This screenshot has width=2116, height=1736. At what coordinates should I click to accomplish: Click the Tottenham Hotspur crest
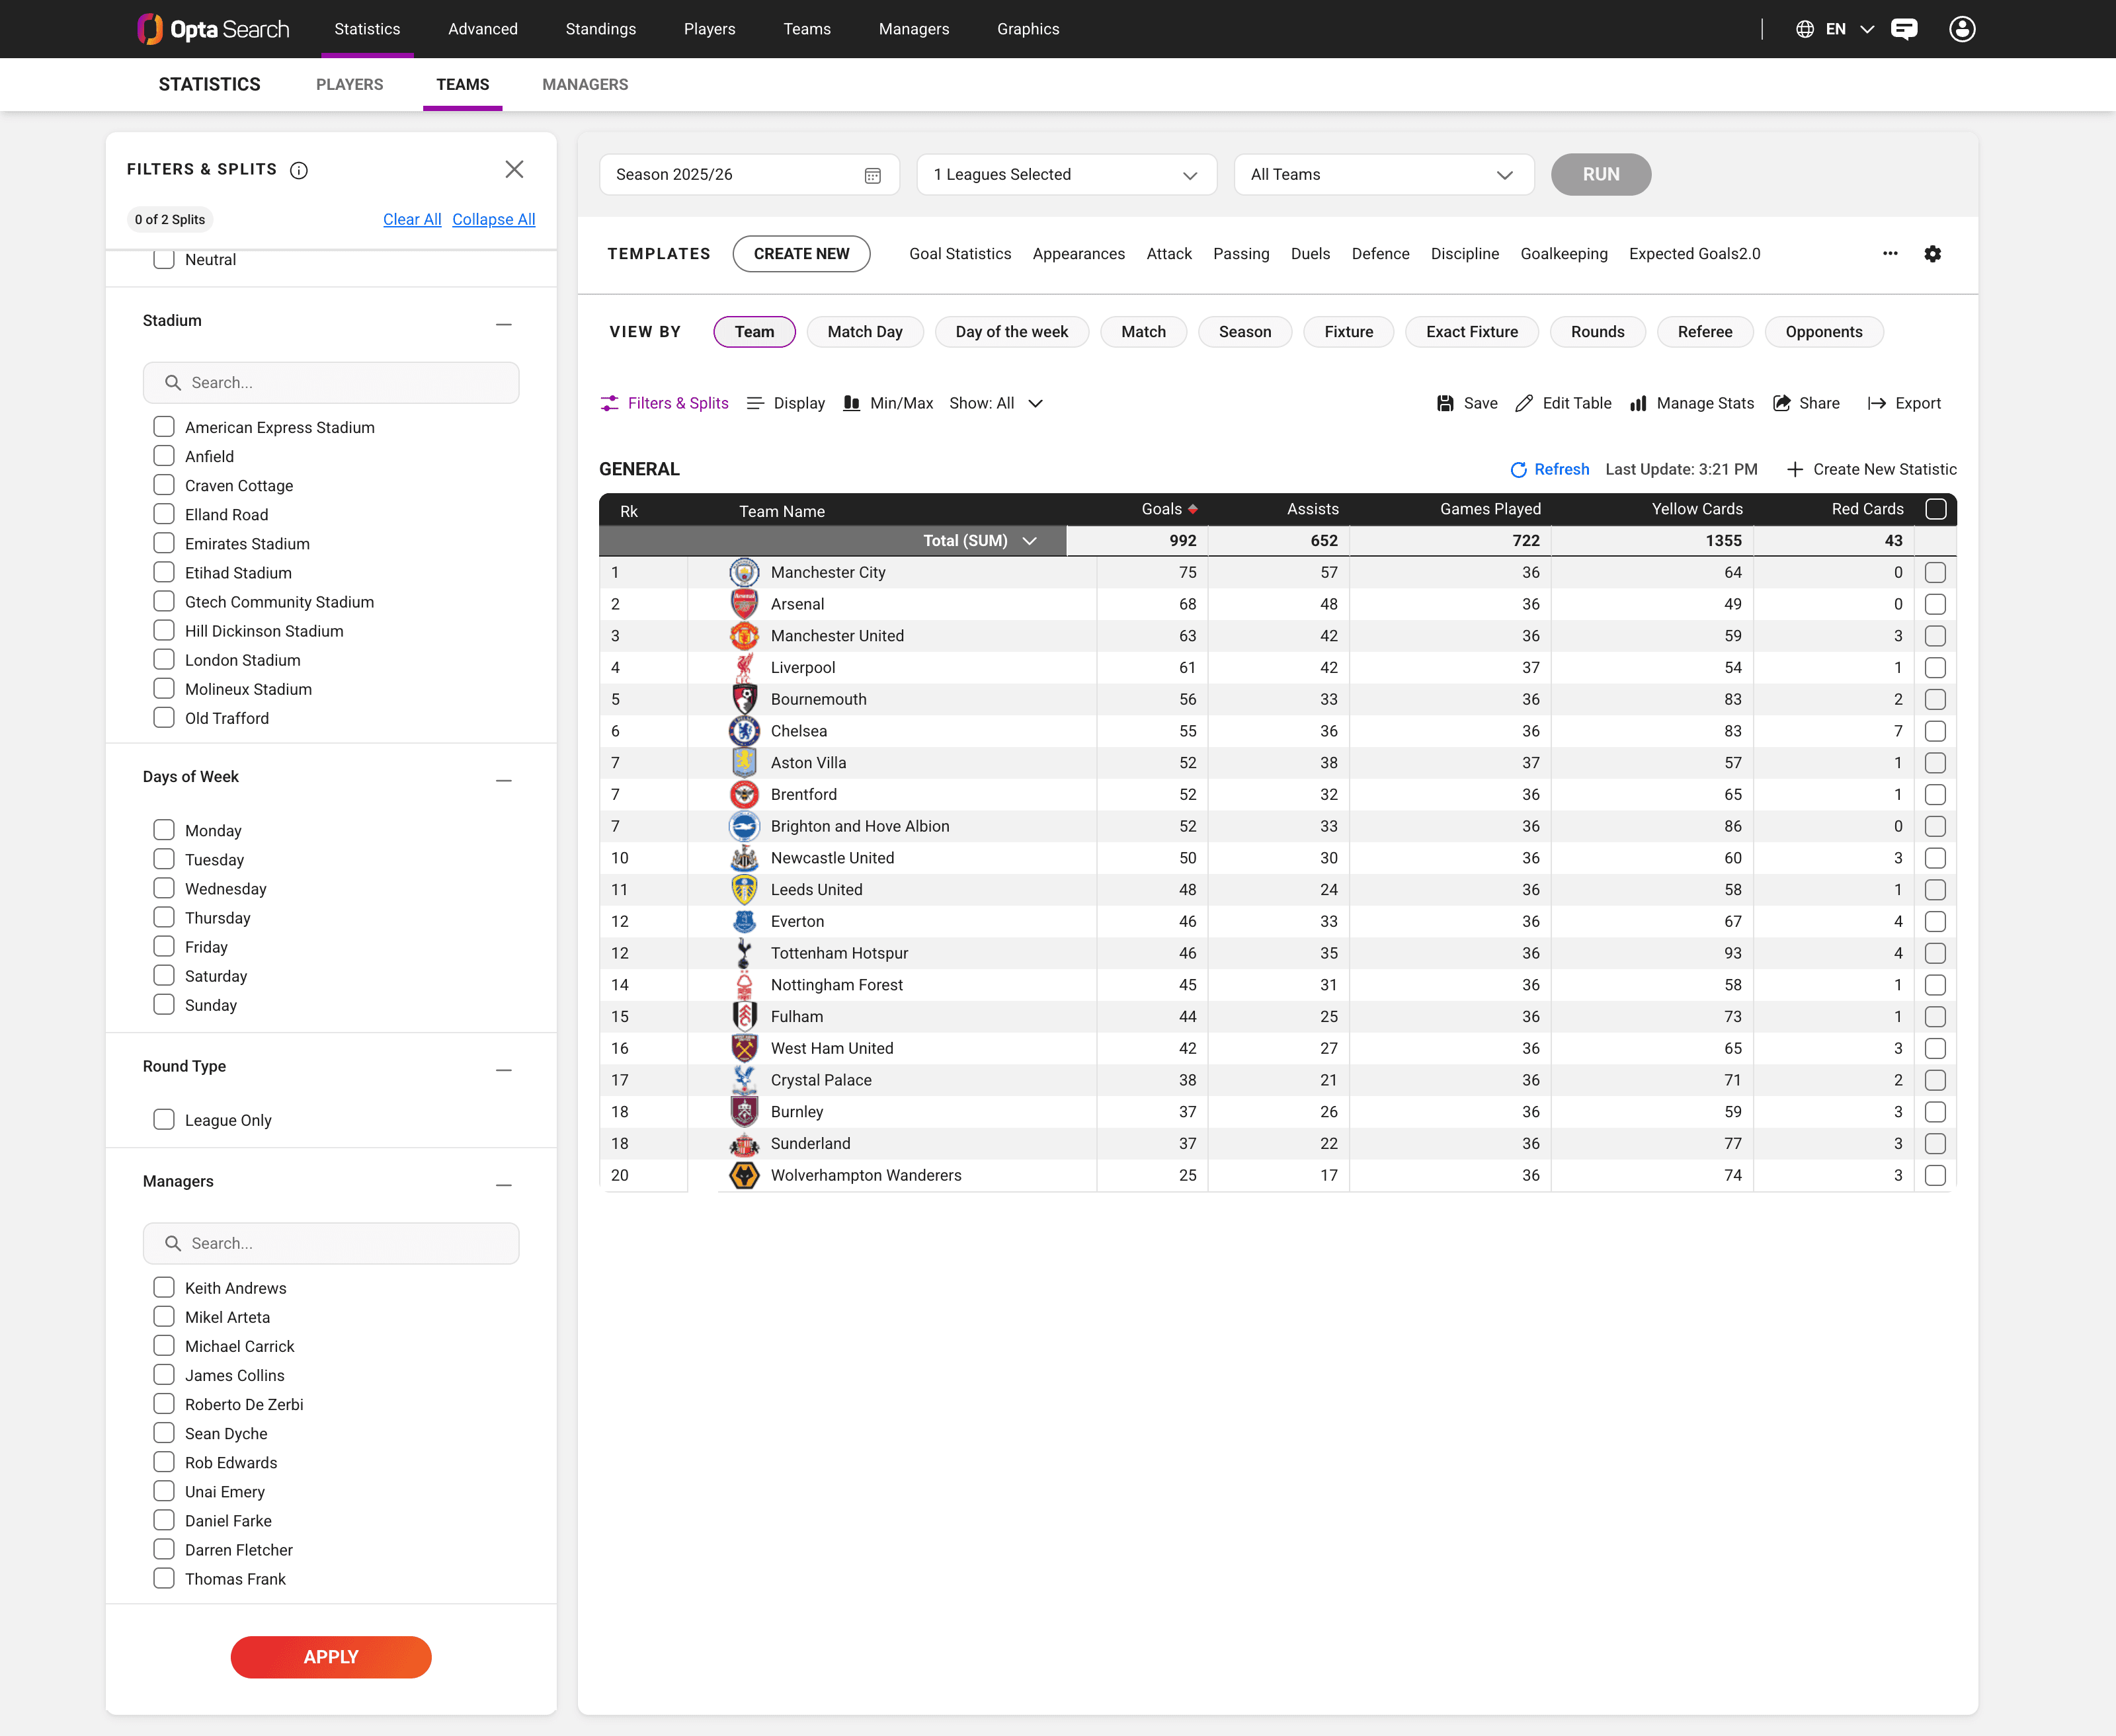744,953
